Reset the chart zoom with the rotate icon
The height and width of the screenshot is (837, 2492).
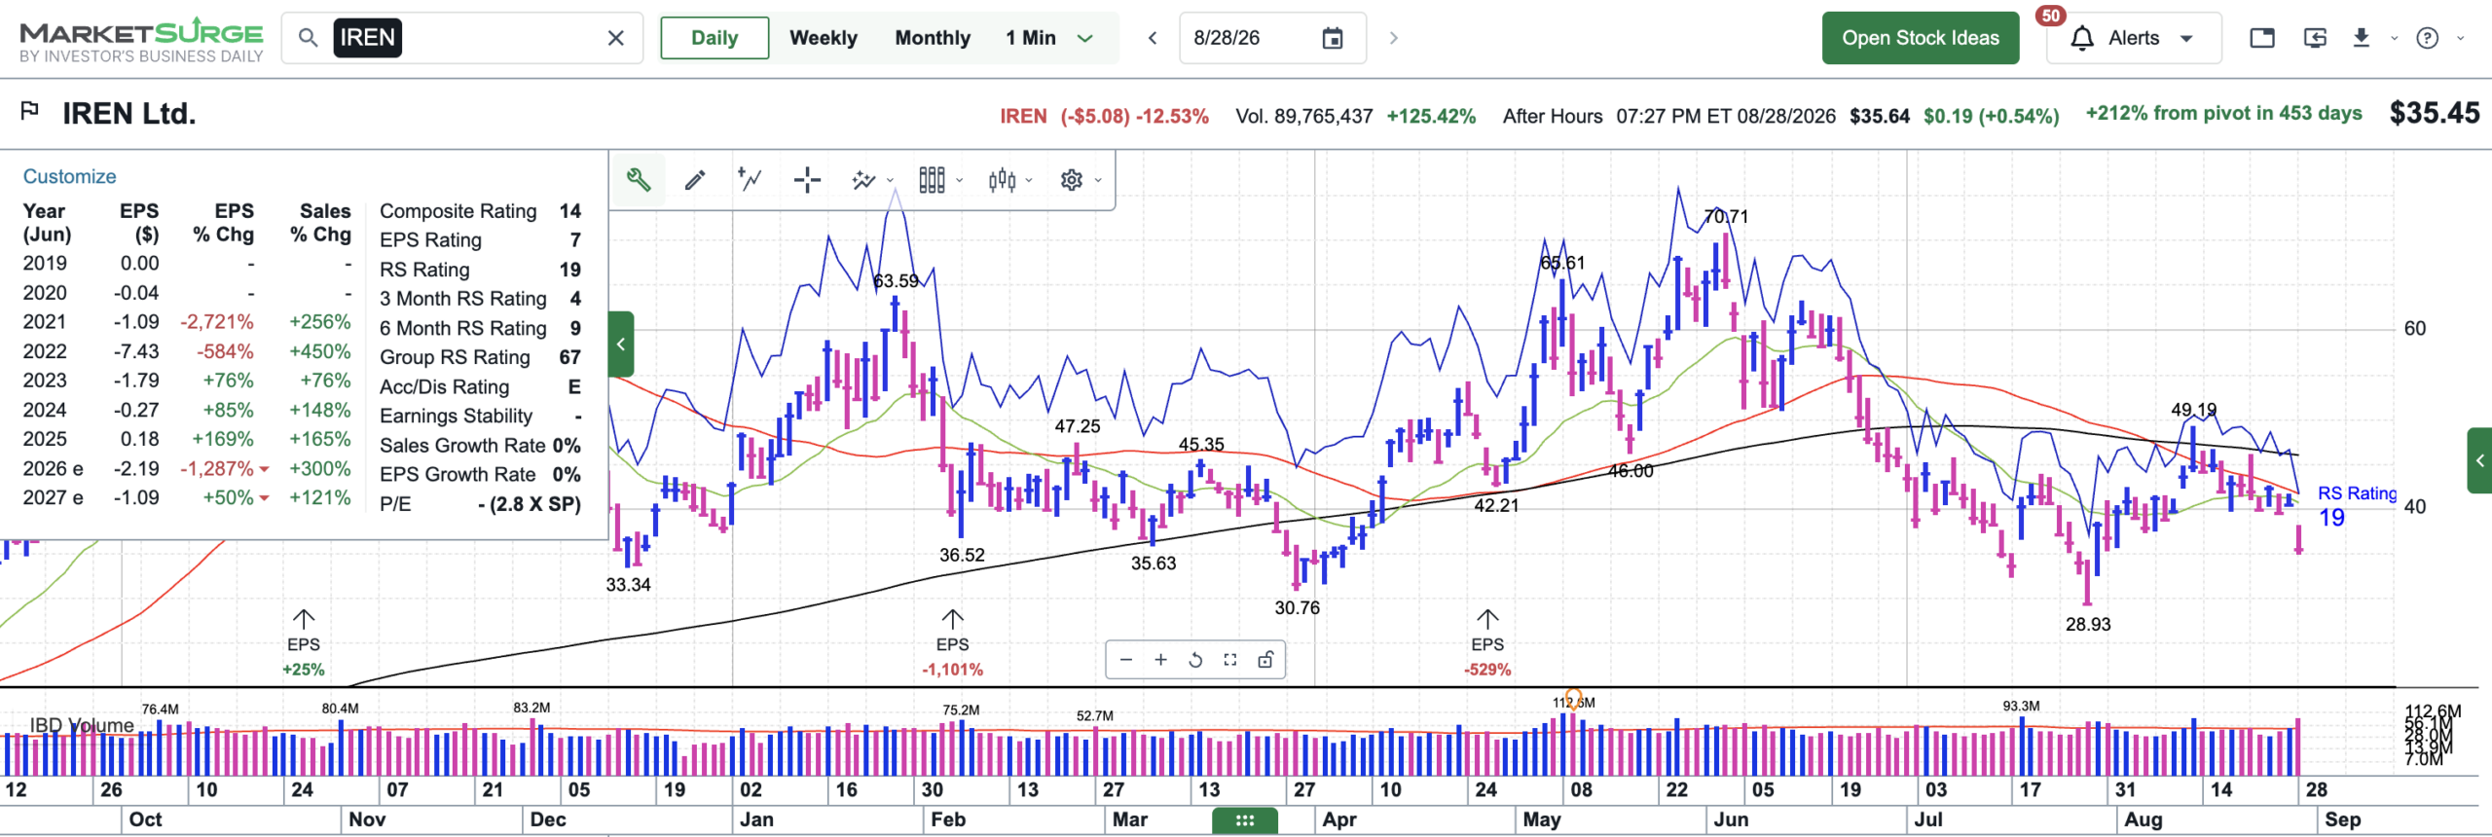[1195, 660]
